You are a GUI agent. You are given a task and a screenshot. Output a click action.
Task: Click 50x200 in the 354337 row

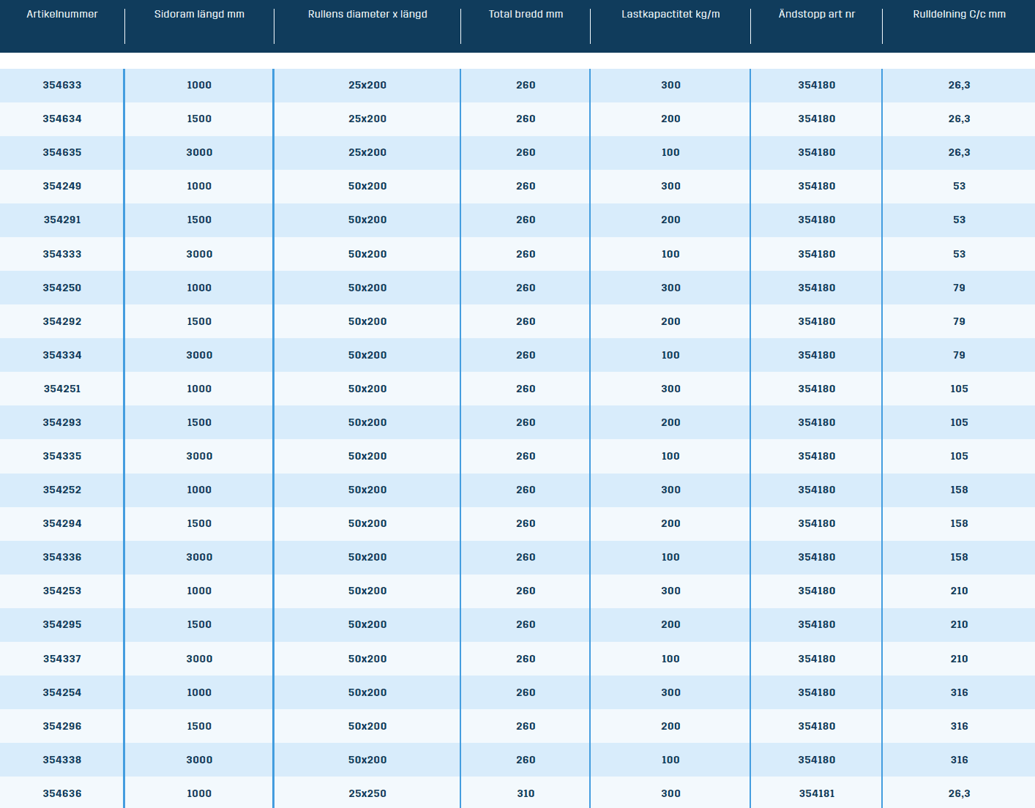(x=367, y=659)
